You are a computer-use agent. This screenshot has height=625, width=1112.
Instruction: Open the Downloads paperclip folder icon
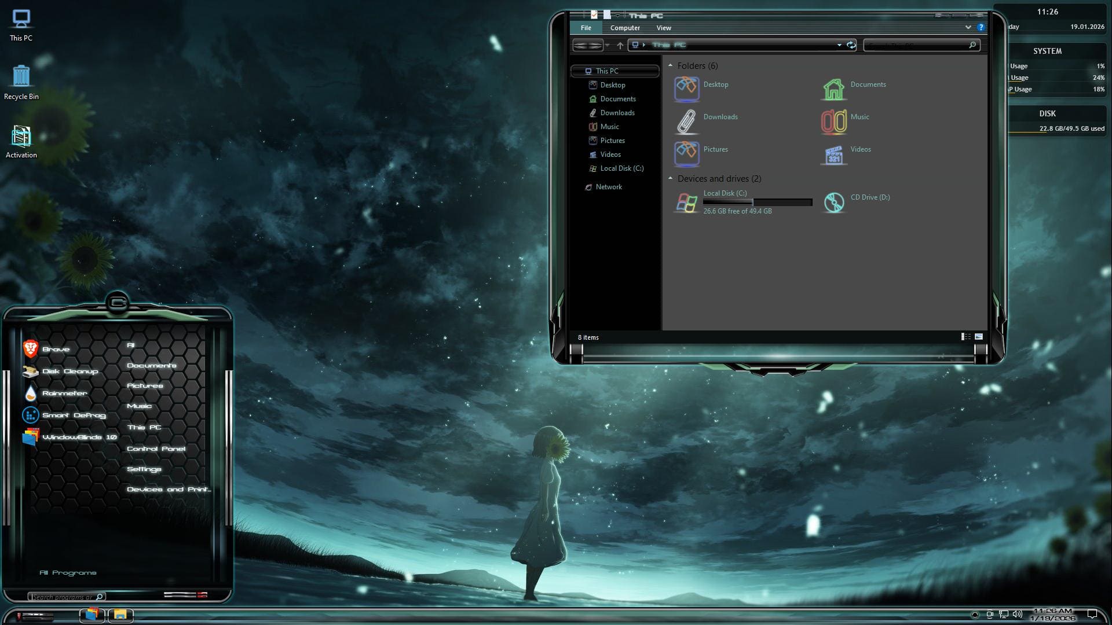click(686, 122)
